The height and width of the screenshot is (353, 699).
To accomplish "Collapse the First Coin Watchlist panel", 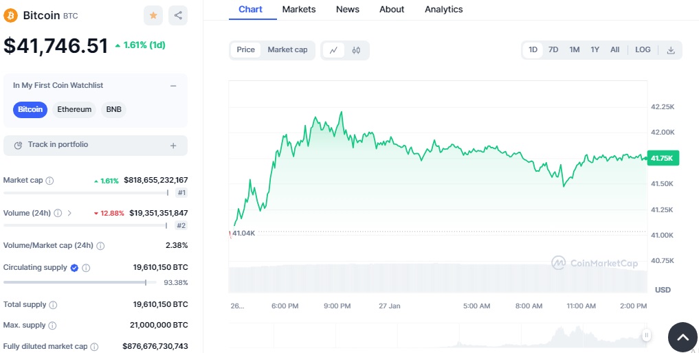I will [173, 86].
